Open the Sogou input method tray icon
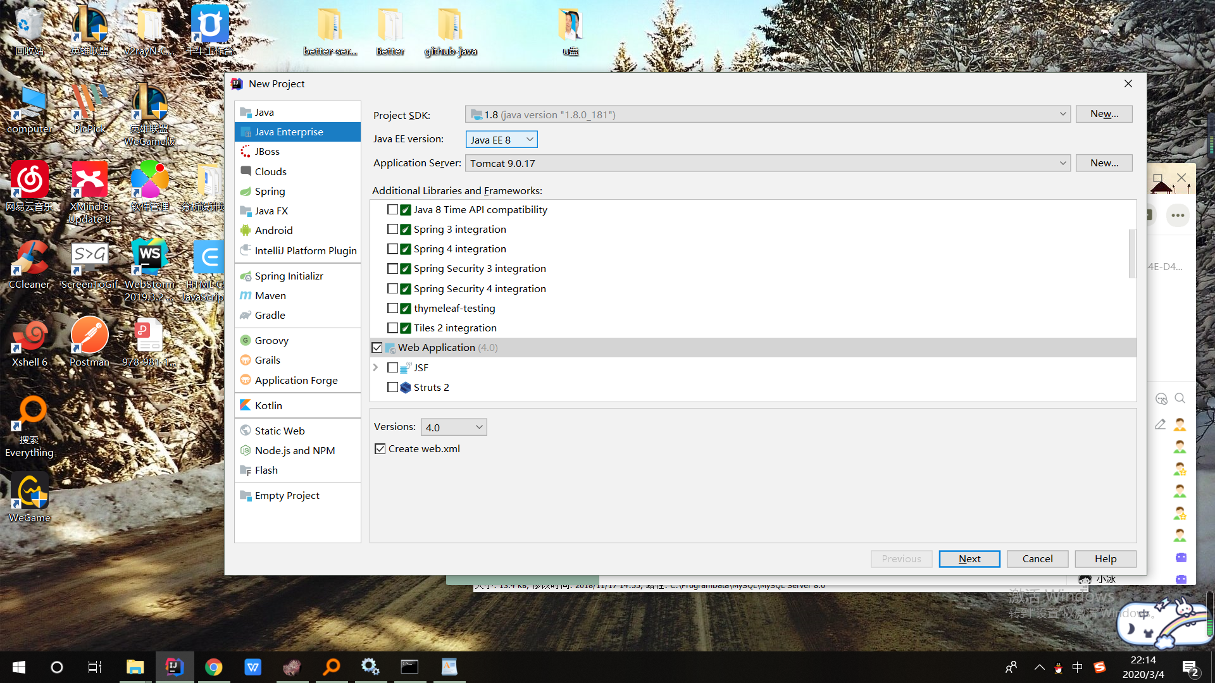This screenshot has height=683, width=1215. tap(1100, 667)
